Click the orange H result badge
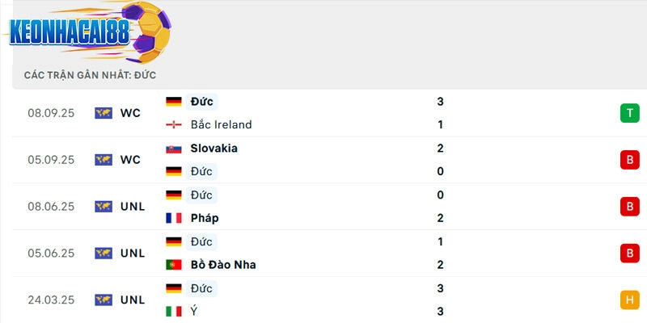 (629, 300)
